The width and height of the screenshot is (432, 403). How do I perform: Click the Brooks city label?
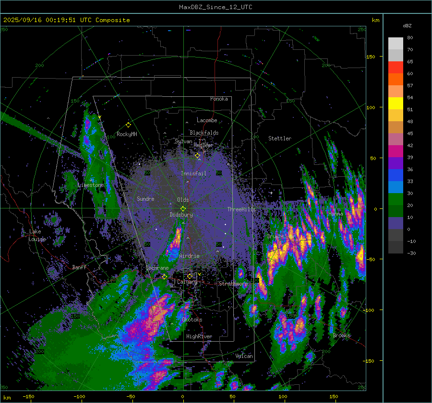(341, 335)
